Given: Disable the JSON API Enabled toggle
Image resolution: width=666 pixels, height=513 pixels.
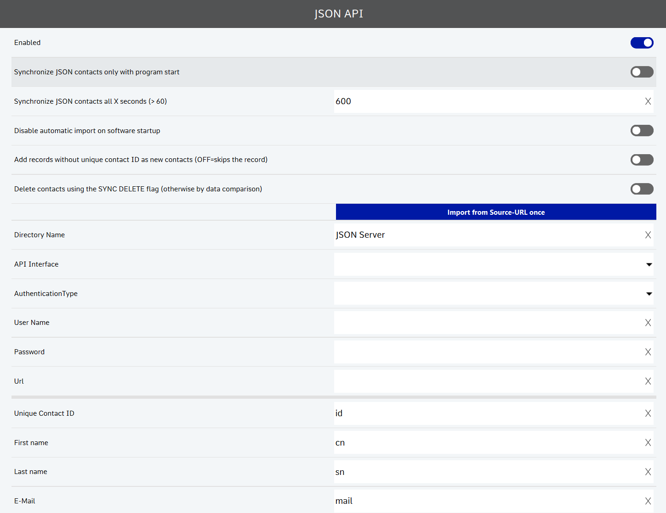Looking at the screenshot, I should coord(642,43).
